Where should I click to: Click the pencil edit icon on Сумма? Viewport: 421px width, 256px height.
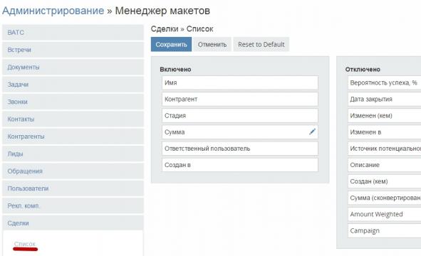pos(312,132)
